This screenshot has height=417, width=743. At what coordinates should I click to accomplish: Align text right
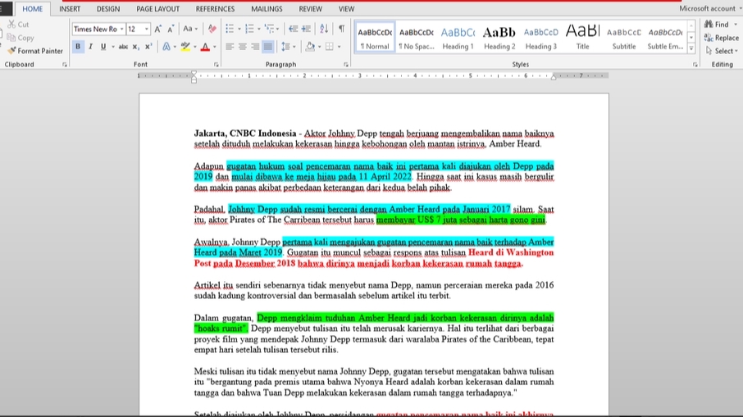(255, 47)
